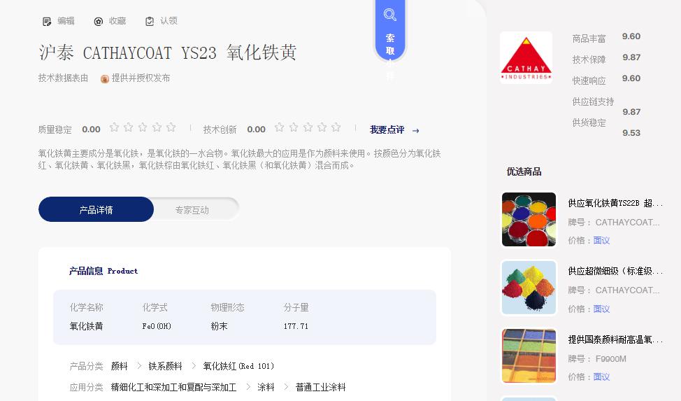Click 氧化铁红(Red 101) category breadcrumb
The image size is (681, 401).
tap(238, 366)
